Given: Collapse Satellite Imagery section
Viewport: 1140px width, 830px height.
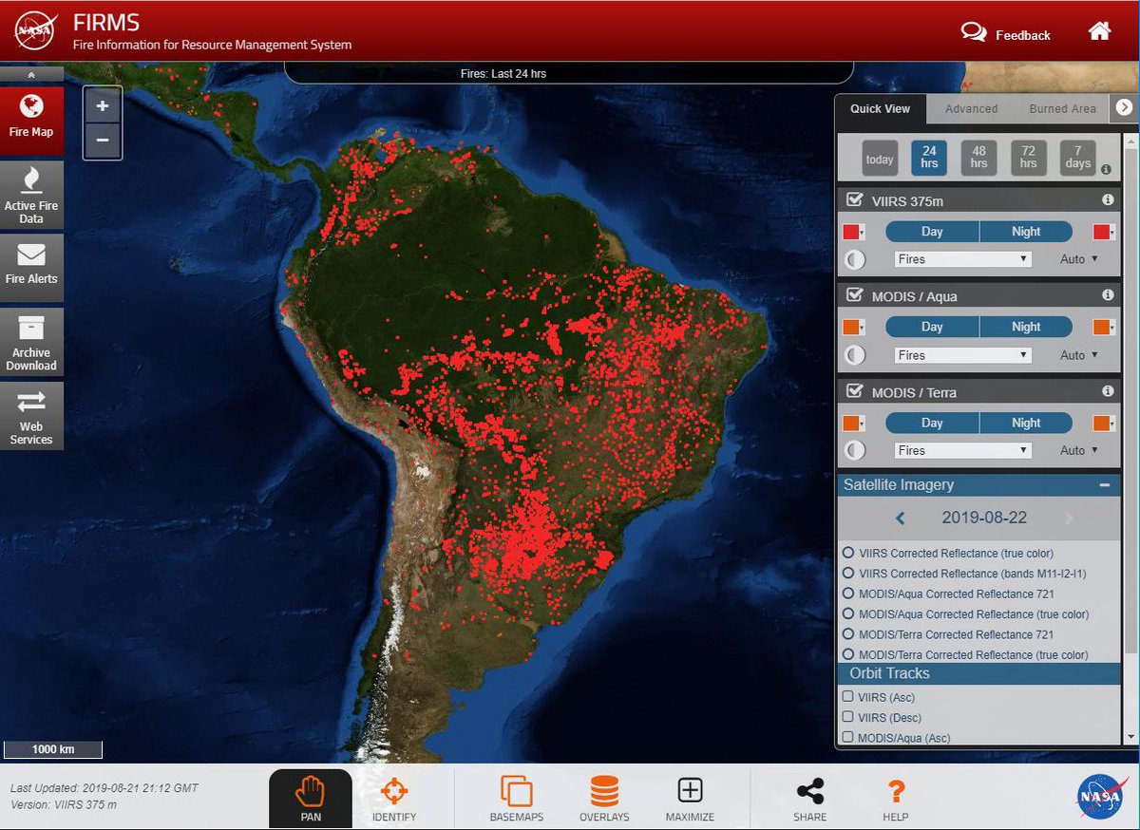Looking at the screenshot, I should (x=1104, y=484).
